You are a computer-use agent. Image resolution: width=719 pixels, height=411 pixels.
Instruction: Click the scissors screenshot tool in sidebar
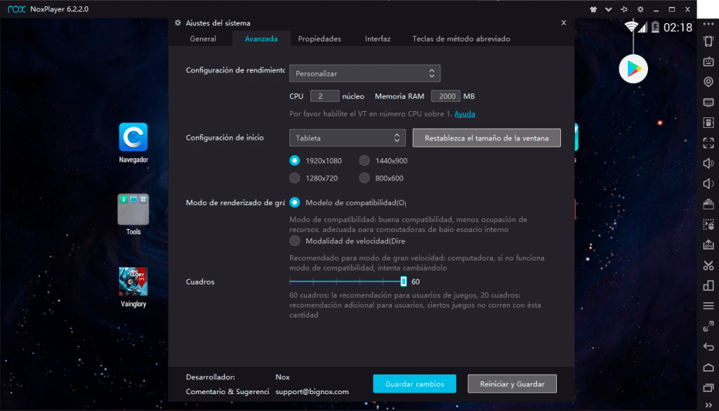708,266
